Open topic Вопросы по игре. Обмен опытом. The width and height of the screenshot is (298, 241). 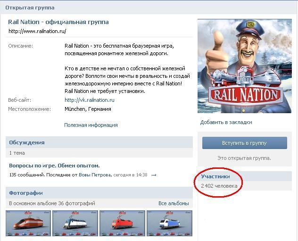(x=54, y=166)
